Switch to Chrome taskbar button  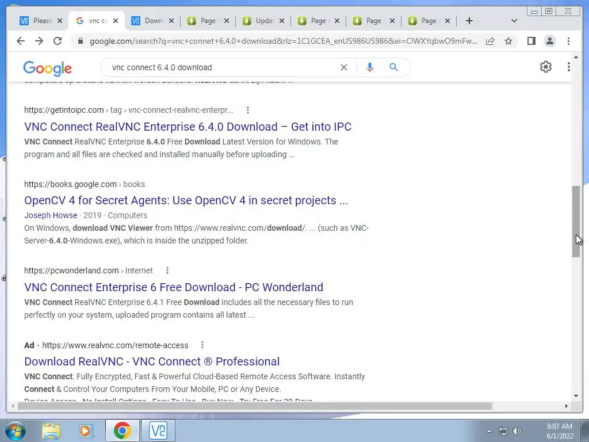[x=123, y=430]
